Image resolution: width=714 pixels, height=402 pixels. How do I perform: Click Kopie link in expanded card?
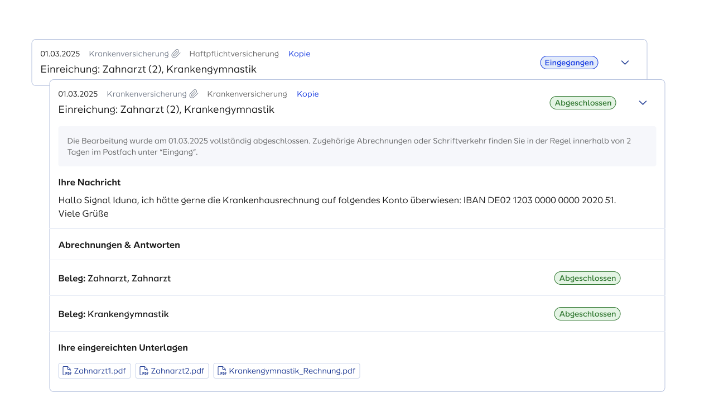pos(307,94)
